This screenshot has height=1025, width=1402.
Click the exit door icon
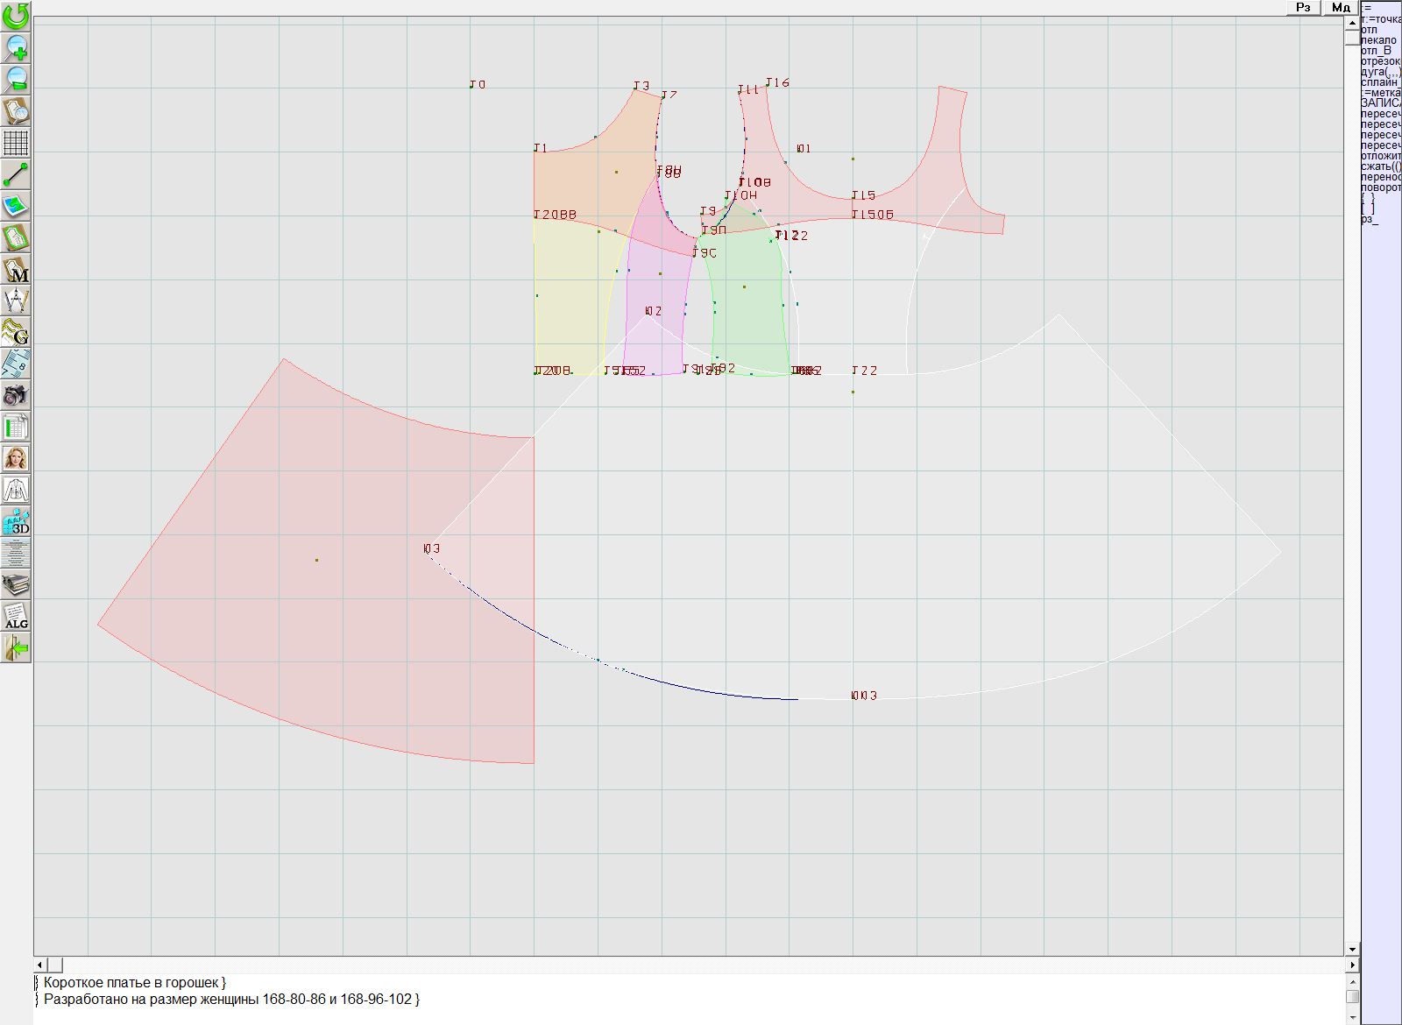[x=16, y=647]
